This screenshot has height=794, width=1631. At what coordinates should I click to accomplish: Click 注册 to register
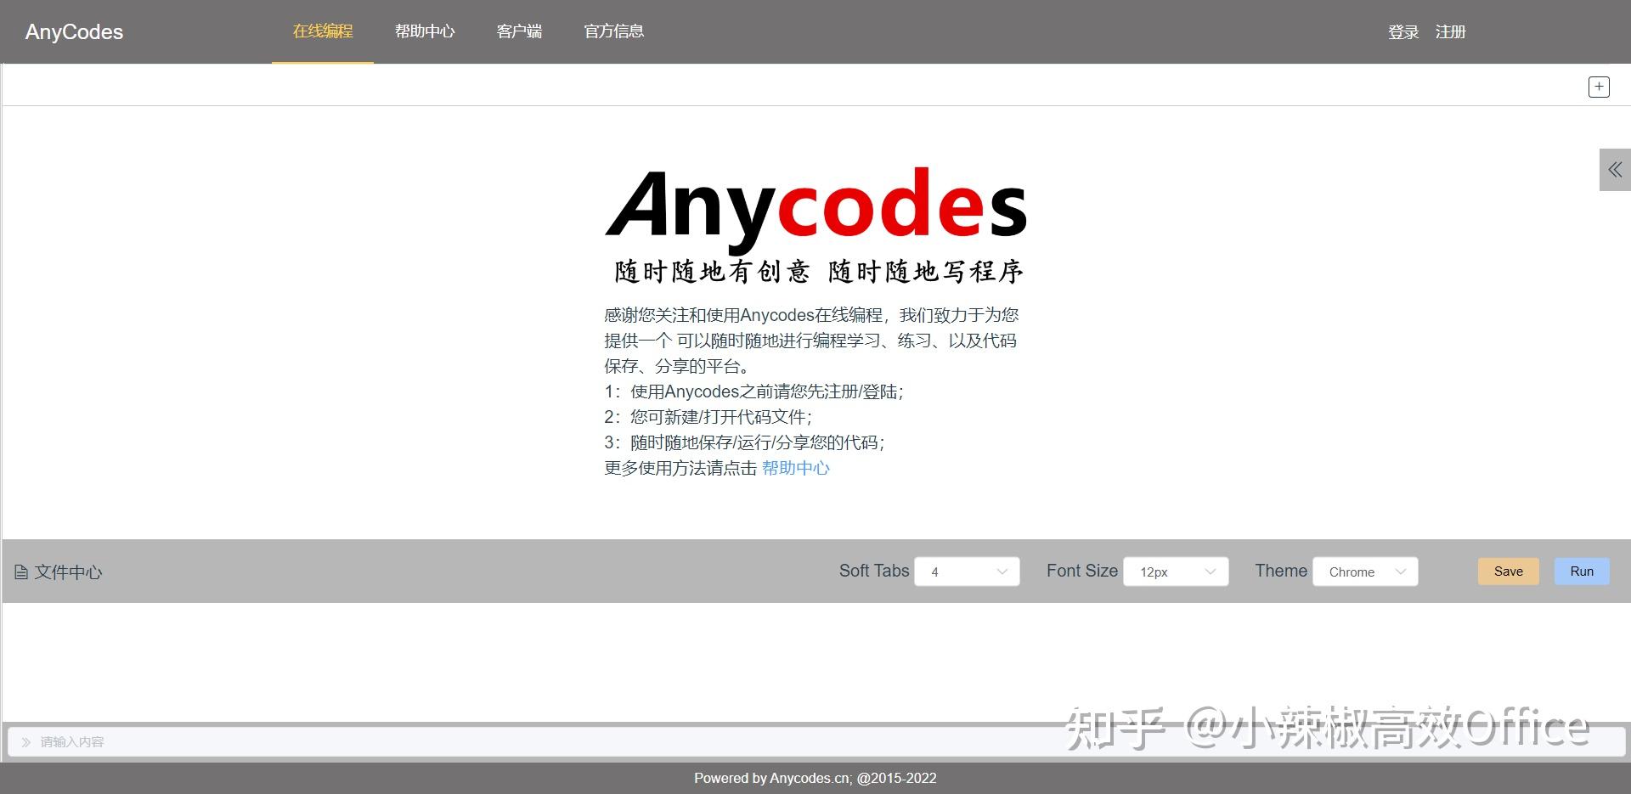[x=1450, y=31]
